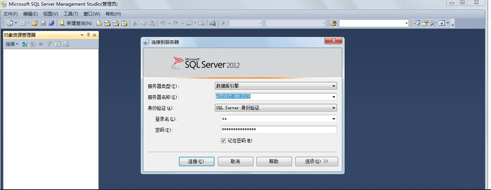
Task: Click the Undo arrow icon
Action: (x=163, y=23)
